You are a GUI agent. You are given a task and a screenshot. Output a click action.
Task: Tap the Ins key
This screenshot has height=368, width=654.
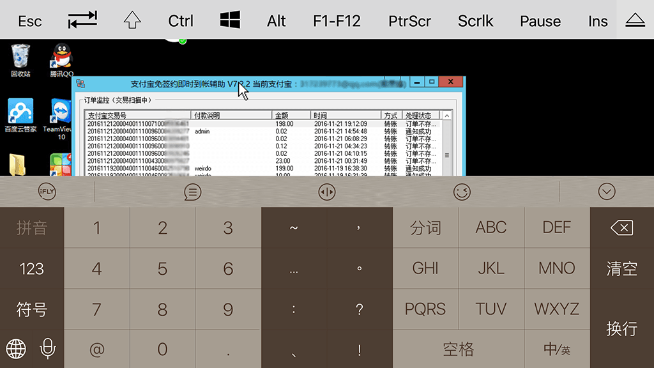(598, 21)
